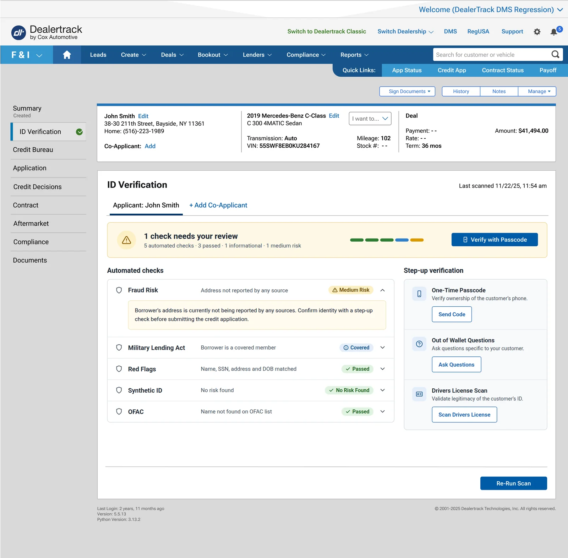
Task: Open the Deals menu
Action: tap(172, 55)
